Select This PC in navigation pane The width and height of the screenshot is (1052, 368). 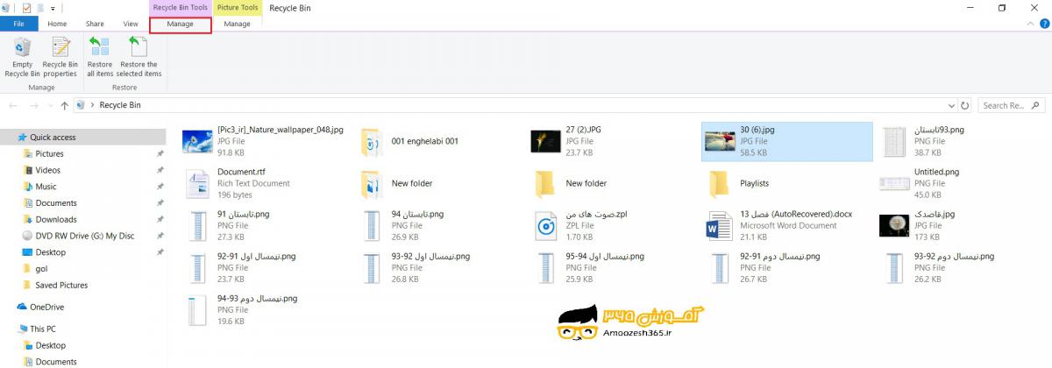(43, 329)
